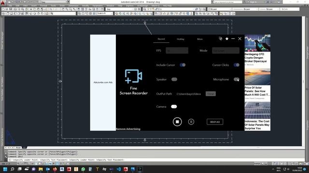309x173 pixels.
Task: Select the Record tab
Action: click(161, 39)
